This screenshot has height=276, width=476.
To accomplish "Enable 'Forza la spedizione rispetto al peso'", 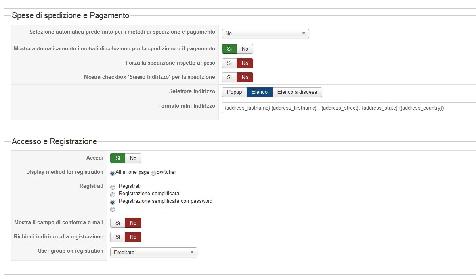I will coord(229,63).
